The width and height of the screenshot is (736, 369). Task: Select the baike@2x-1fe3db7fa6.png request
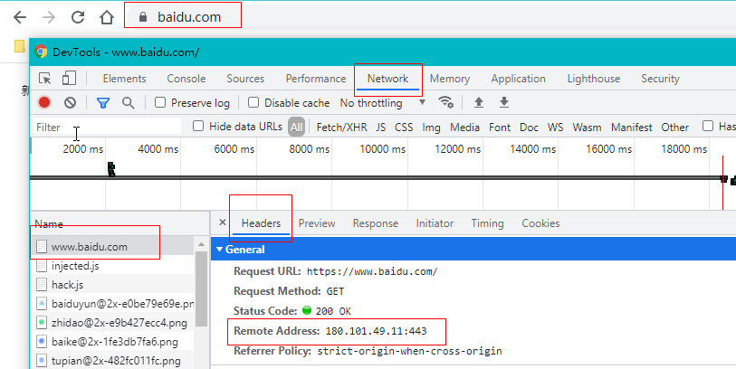(112, 342)
